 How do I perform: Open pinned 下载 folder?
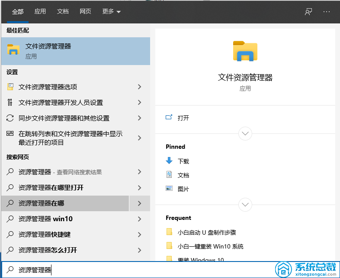[x=183, y=161]
